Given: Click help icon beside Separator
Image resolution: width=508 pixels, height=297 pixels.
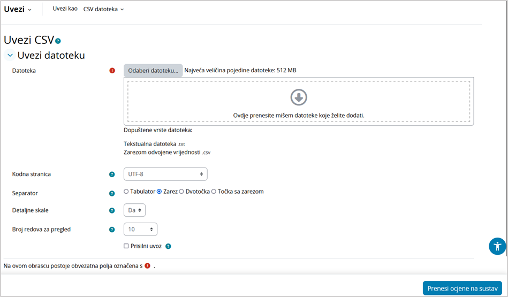Looking at the screenshot, I should (x=112, y=193).
